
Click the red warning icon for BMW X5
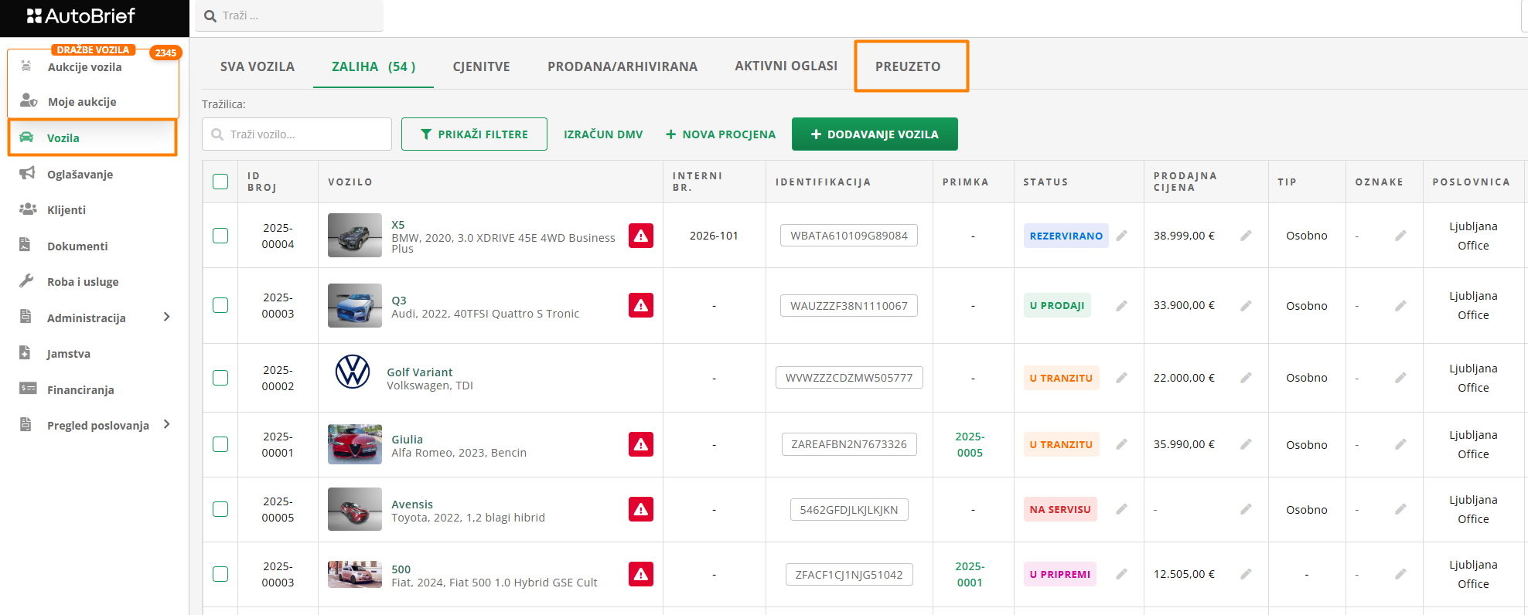pyautogui.click(x=640, y=236)
